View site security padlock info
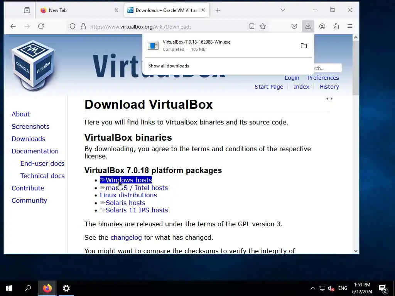Viewport: 395px width, 296px height. click(x=83, y=27)
